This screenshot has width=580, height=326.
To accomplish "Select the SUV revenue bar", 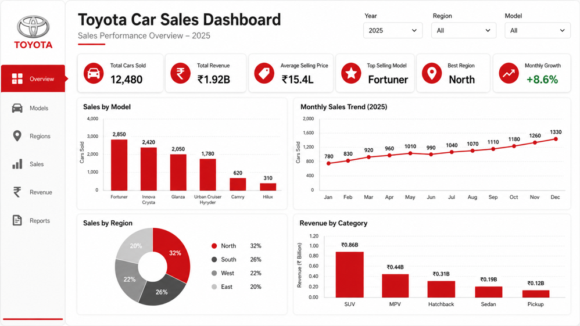I will coord(349,274).
